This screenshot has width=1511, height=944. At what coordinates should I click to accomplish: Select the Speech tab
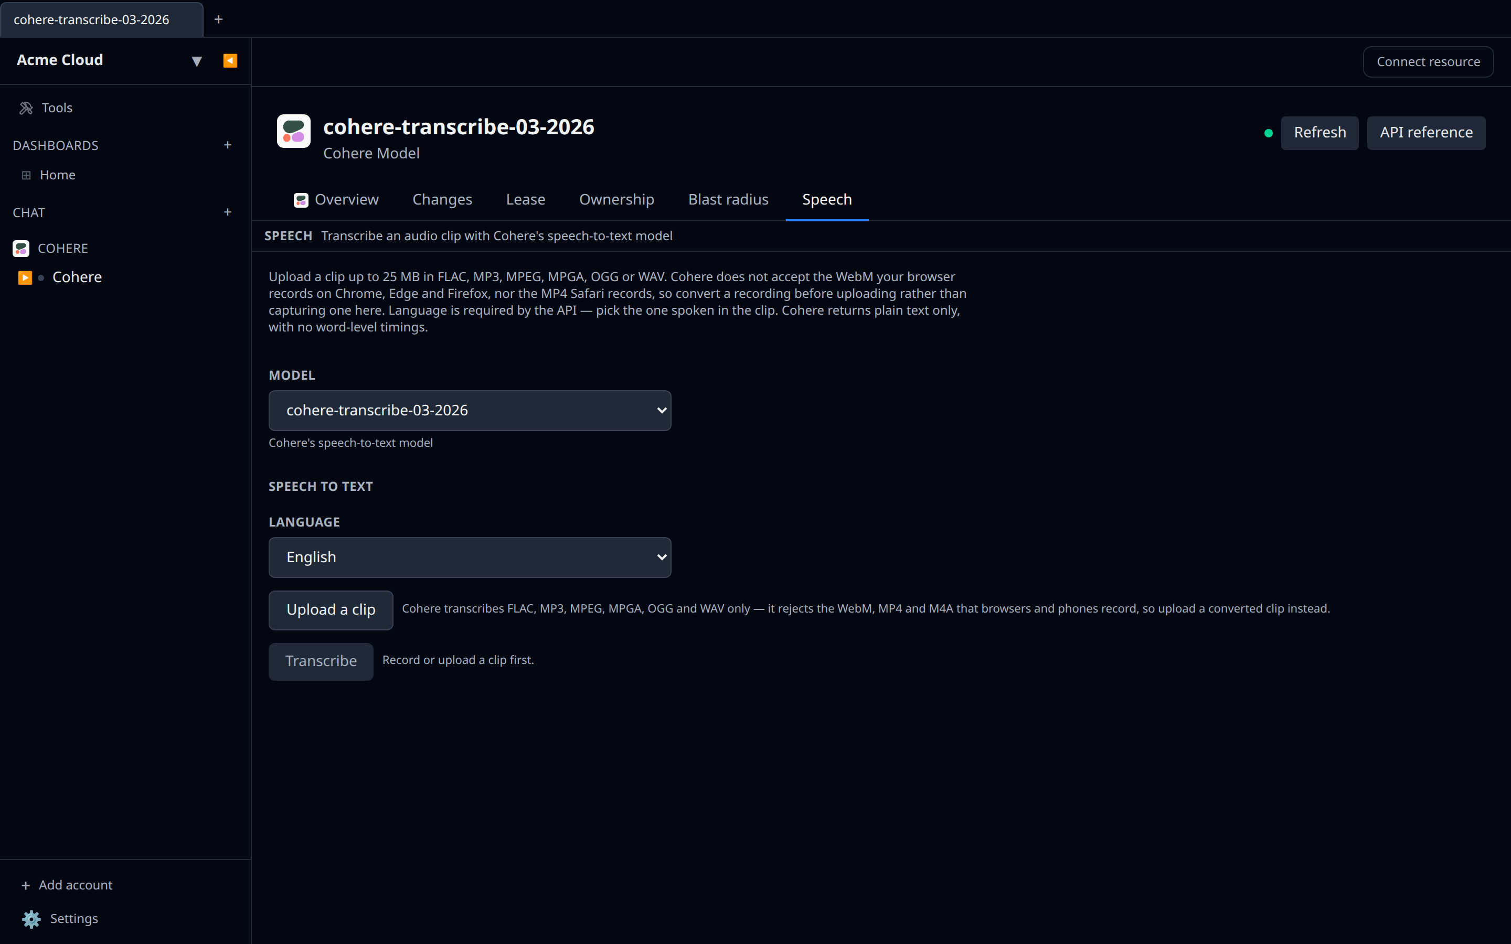coord(827,200)
